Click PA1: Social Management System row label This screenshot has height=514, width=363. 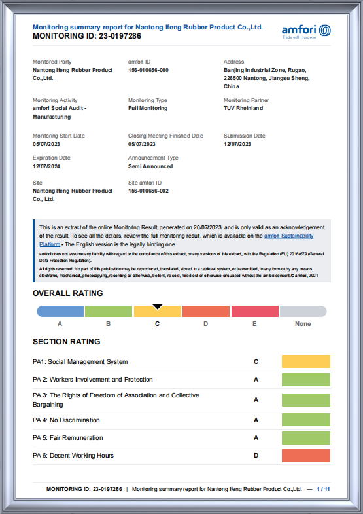pyautogui.click(x=80, y=362)
